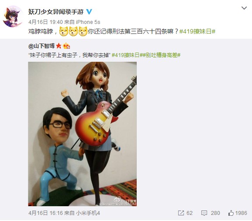Click the blue verified V badge

(89, 12)
